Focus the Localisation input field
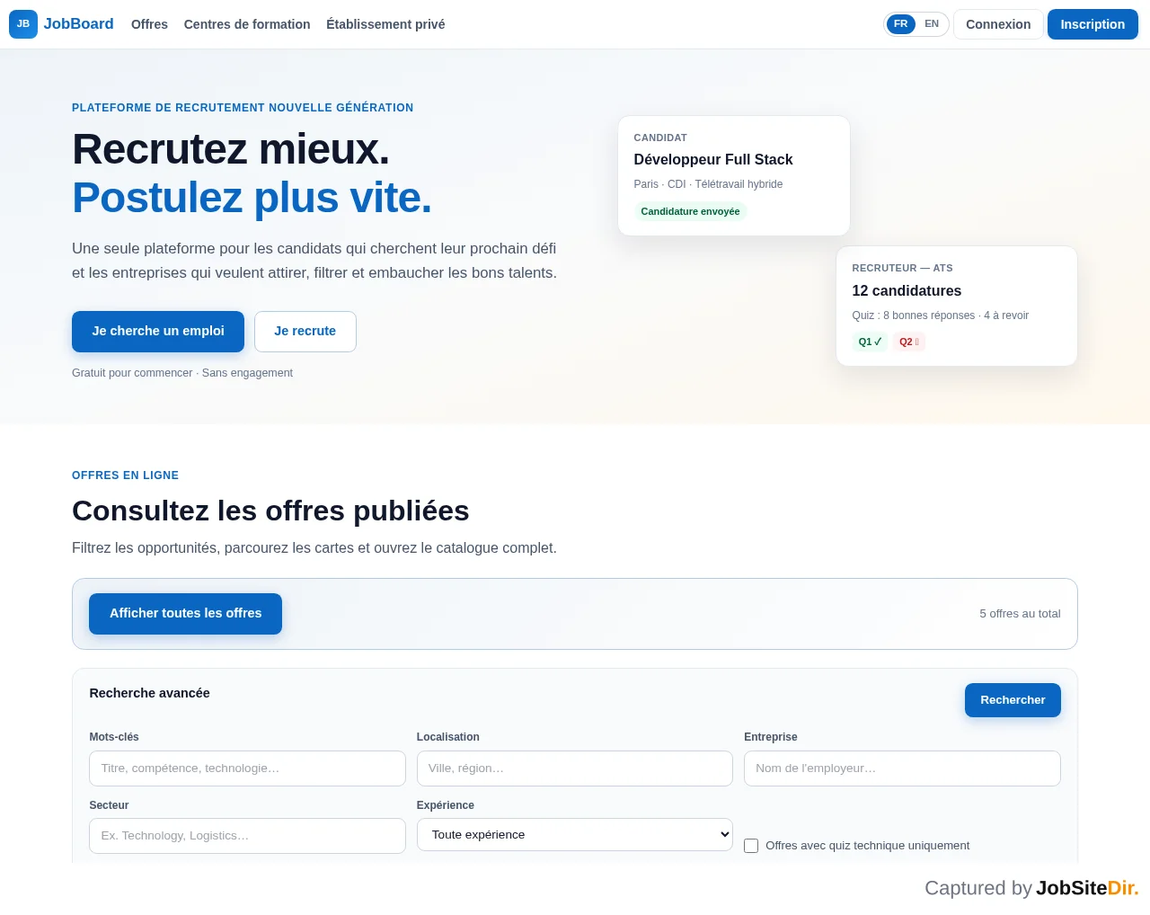 click(x=575, y=768)
